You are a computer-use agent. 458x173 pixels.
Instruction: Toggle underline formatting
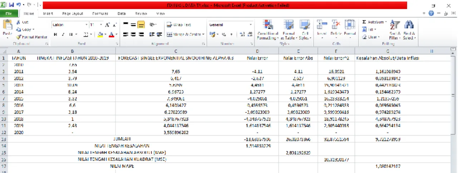[71, 35]
